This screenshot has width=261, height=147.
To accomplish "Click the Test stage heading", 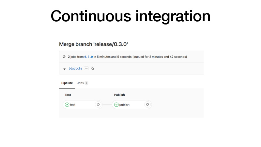I will pyautogui.click(x=68, y=95).
